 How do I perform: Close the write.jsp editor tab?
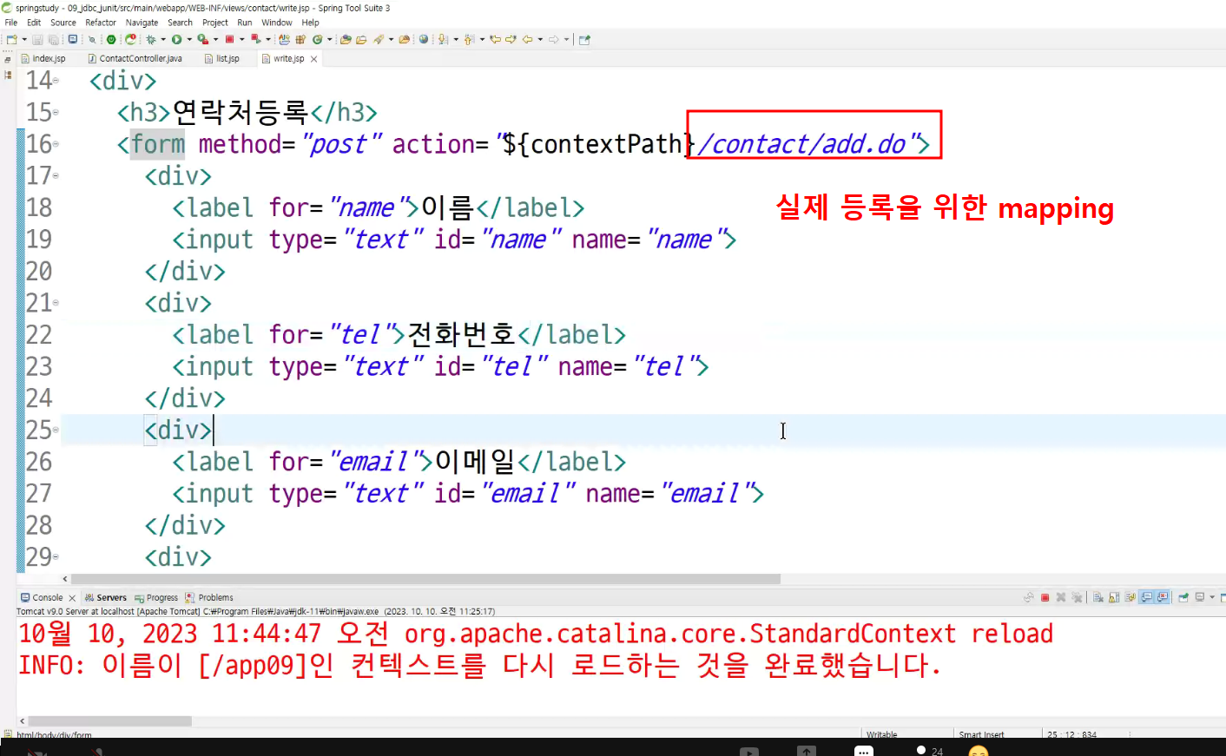pos(313,59)
